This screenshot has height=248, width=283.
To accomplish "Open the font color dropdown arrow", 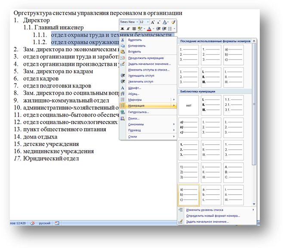I will pyautogui.click(x=154, y=29).
